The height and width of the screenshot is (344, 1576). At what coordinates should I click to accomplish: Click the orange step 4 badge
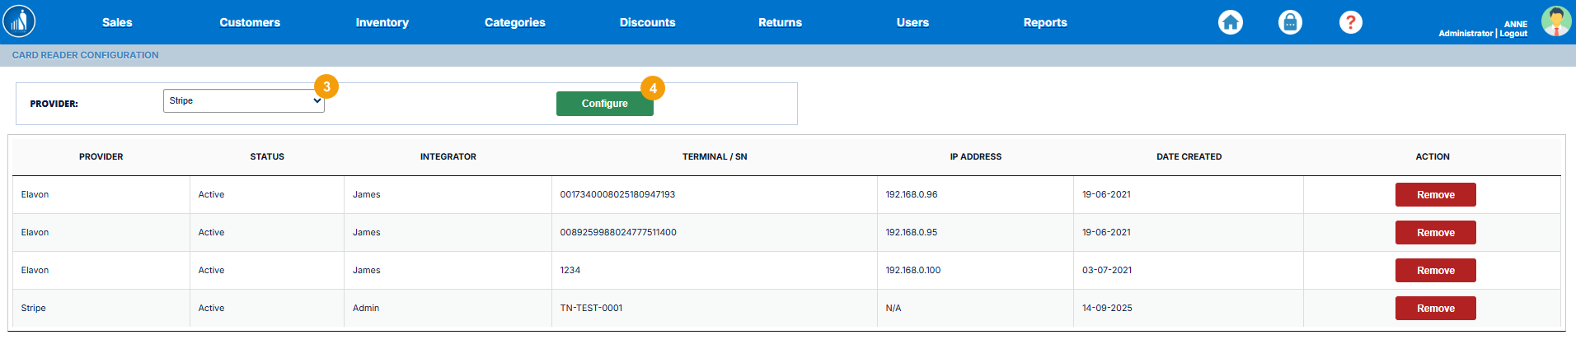click(653, 88)
